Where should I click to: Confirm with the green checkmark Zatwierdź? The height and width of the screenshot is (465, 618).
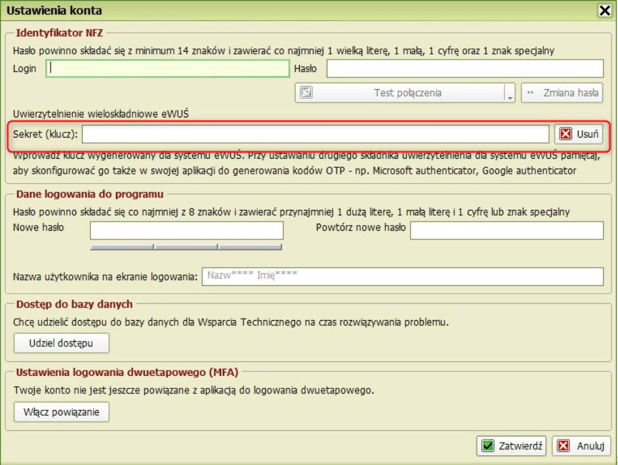(512, 446)
